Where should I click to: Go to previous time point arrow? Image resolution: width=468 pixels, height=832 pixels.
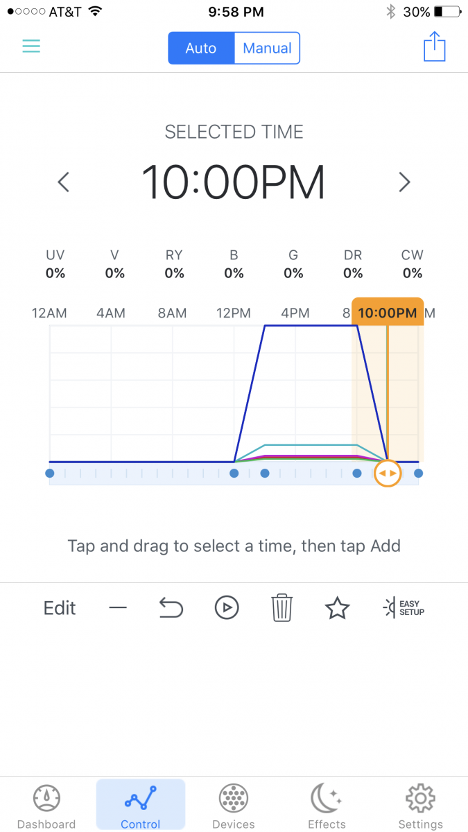point(63,182)
